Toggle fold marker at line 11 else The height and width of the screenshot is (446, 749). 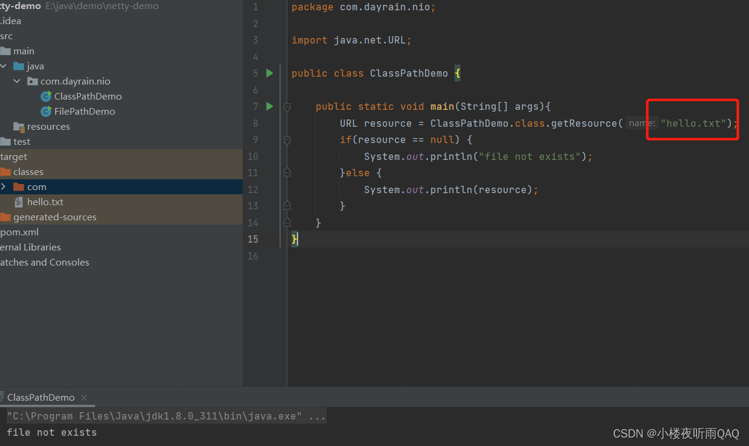click(x=287, y=173)
